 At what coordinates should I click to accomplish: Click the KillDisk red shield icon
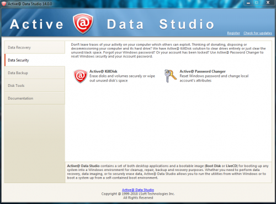(x=80, y=76)
